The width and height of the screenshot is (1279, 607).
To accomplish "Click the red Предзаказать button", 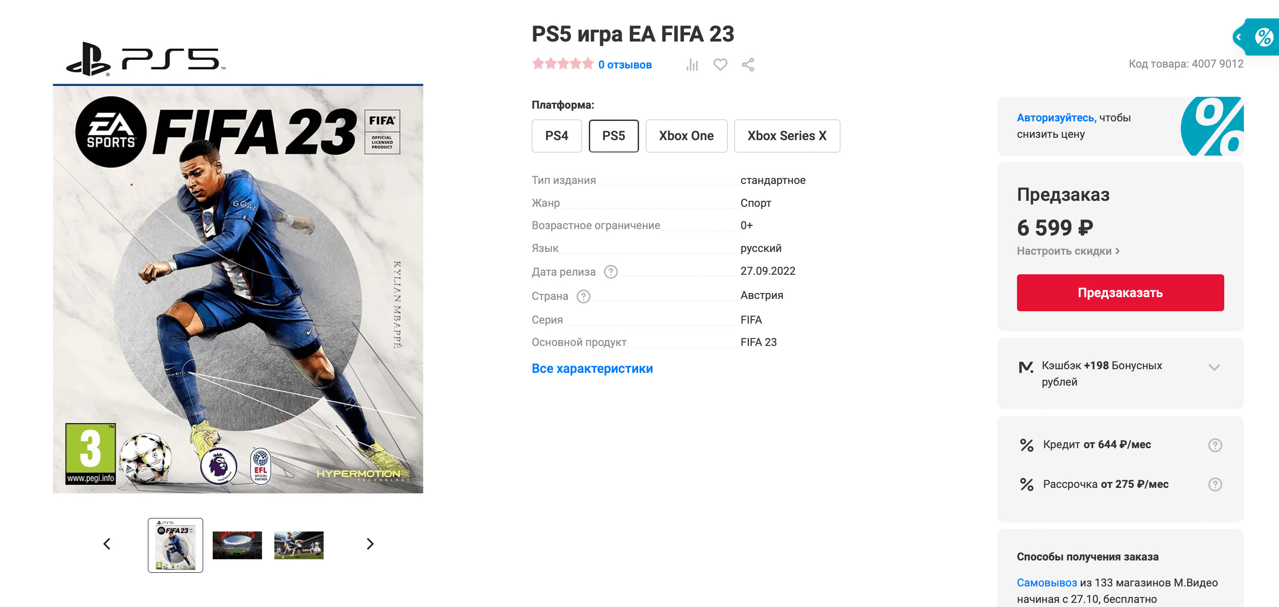I will pyautogui.click(x=1120, y=293).
